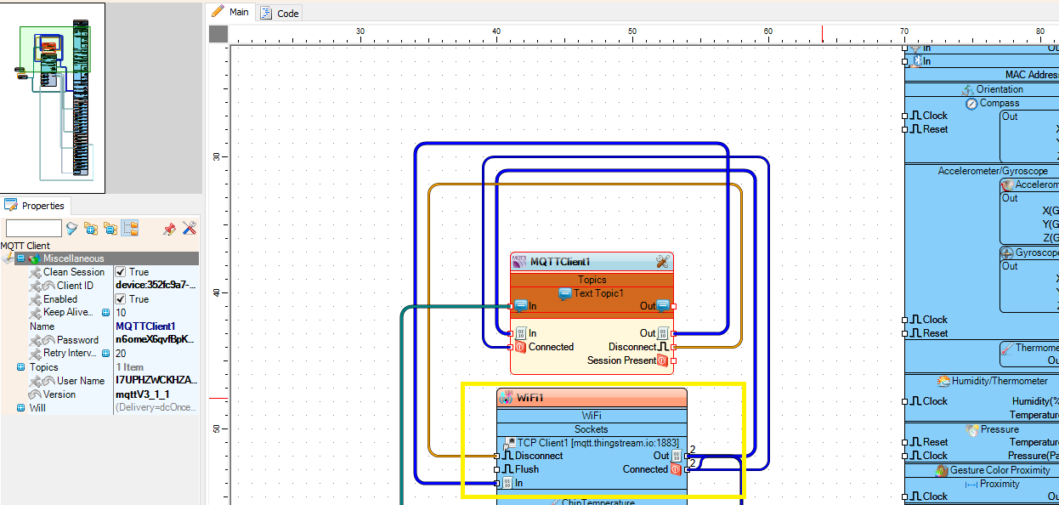Expand the Will property node
1059x505 pixels.
coord(21,408)
